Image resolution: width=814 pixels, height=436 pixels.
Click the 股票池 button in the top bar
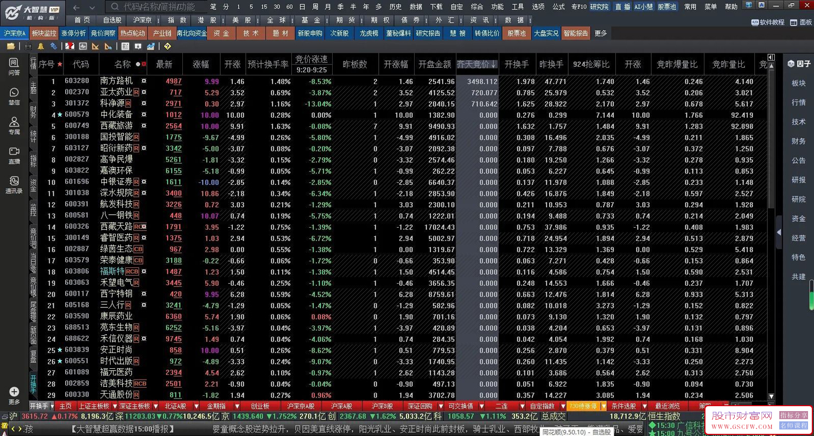point(667,7)
